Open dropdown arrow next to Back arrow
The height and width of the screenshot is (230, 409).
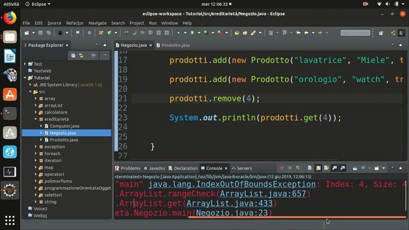[x=313, y=33]
